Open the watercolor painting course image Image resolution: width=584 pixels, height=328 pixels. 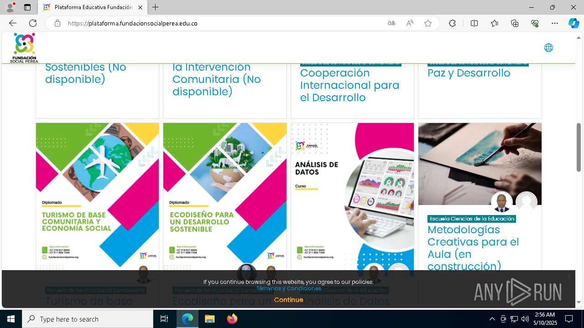[480, 164]
